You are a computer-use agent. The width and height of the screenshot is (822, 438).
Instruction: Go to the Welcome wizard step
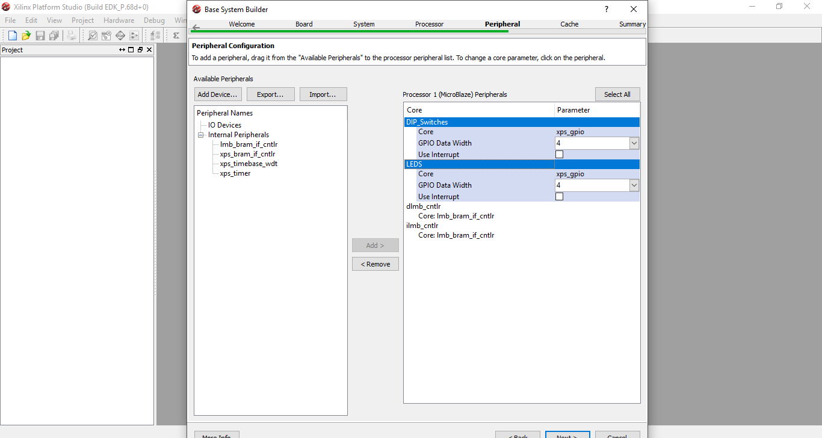tap(242, 24)
